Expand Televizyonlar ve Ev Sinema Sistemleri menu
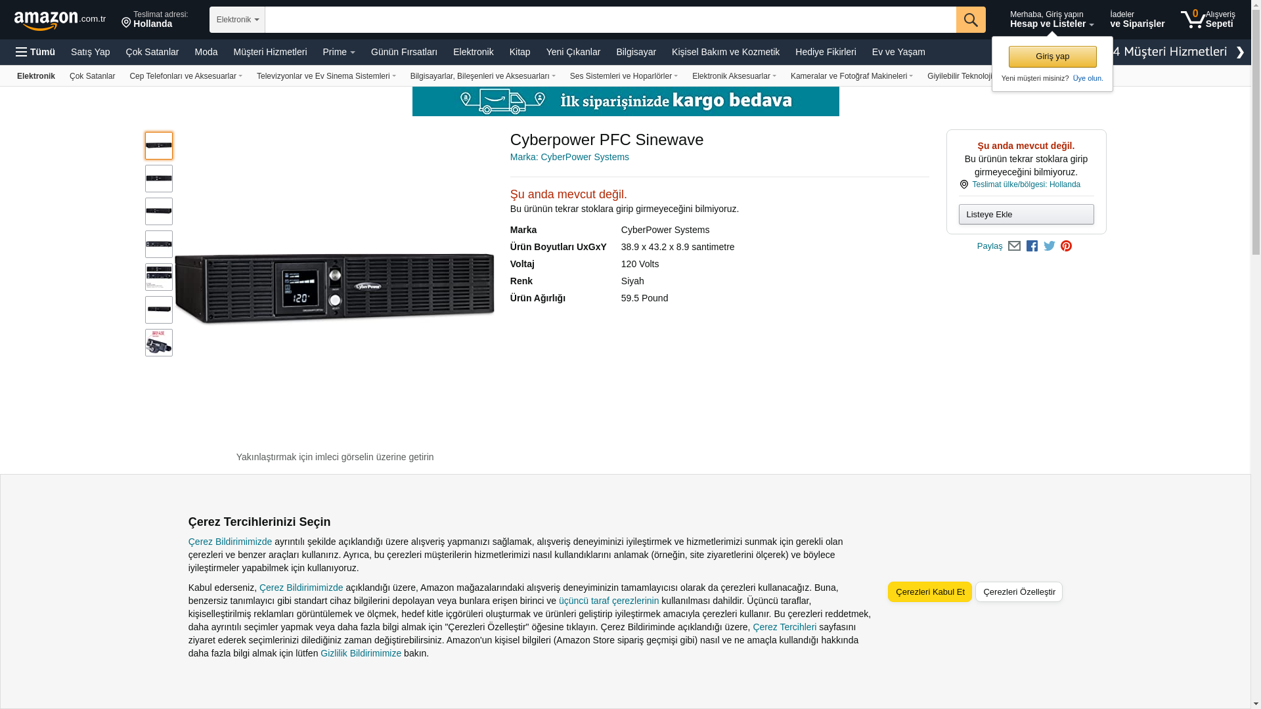This screenshot has height=709, width=1261. tap(326, 76)
